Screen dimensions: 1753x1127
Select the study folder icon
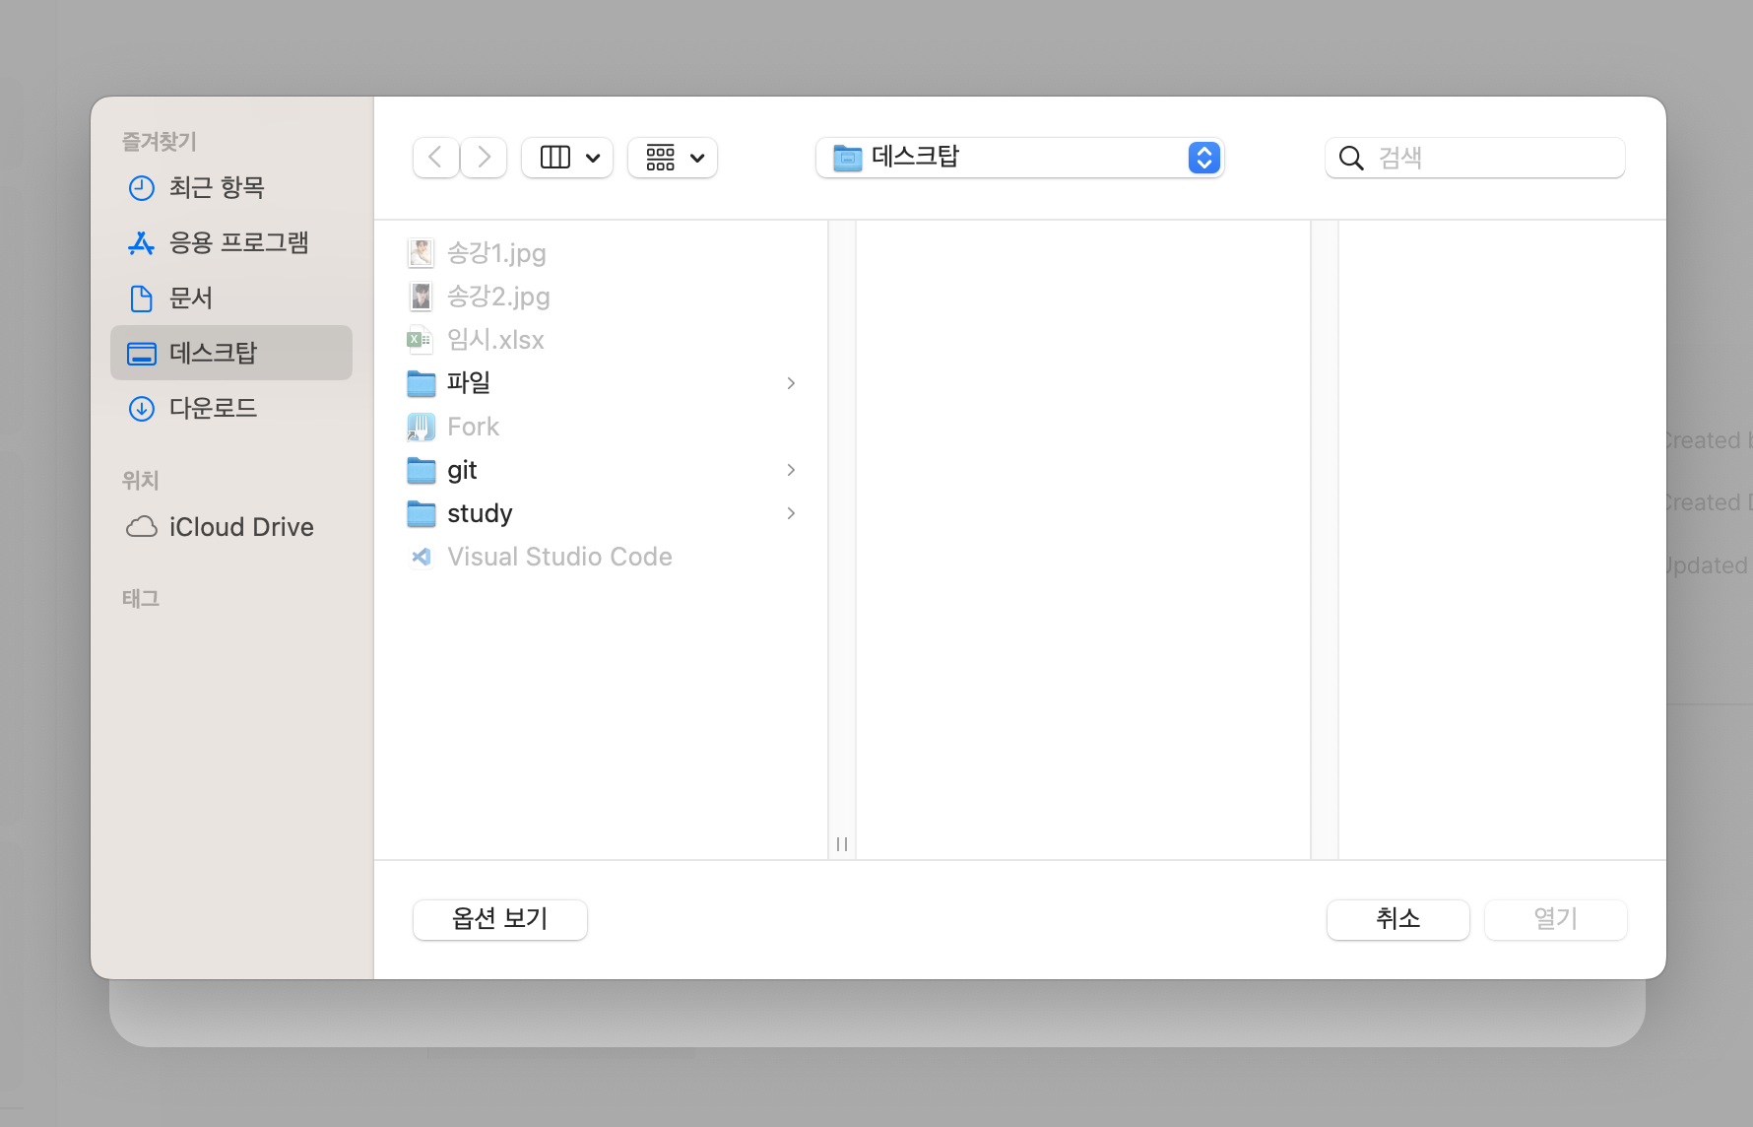coord(422,513)
